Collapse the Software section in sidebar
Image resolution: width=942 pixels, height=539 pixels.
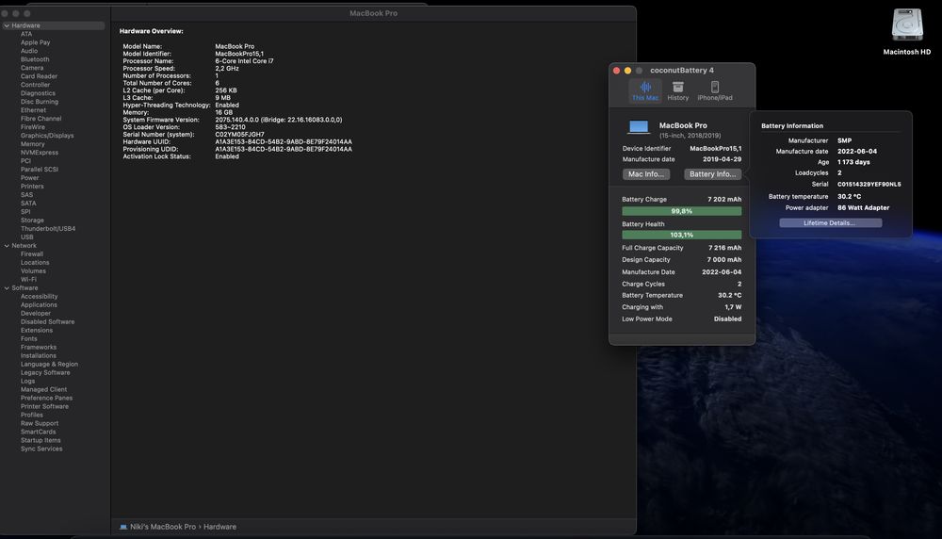(x=7, y=288)
